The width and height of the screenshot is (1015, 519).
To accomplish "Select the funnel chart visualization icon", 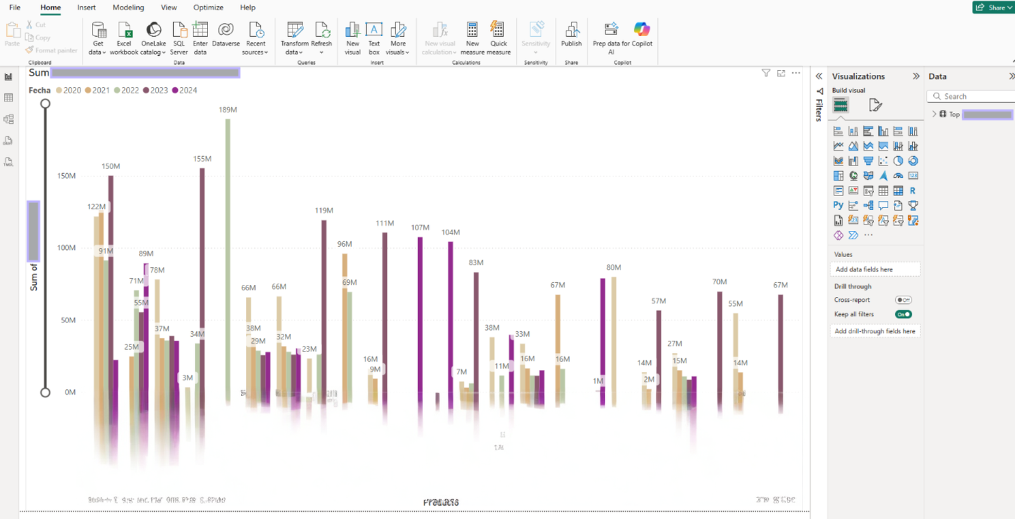I will 868,161.
